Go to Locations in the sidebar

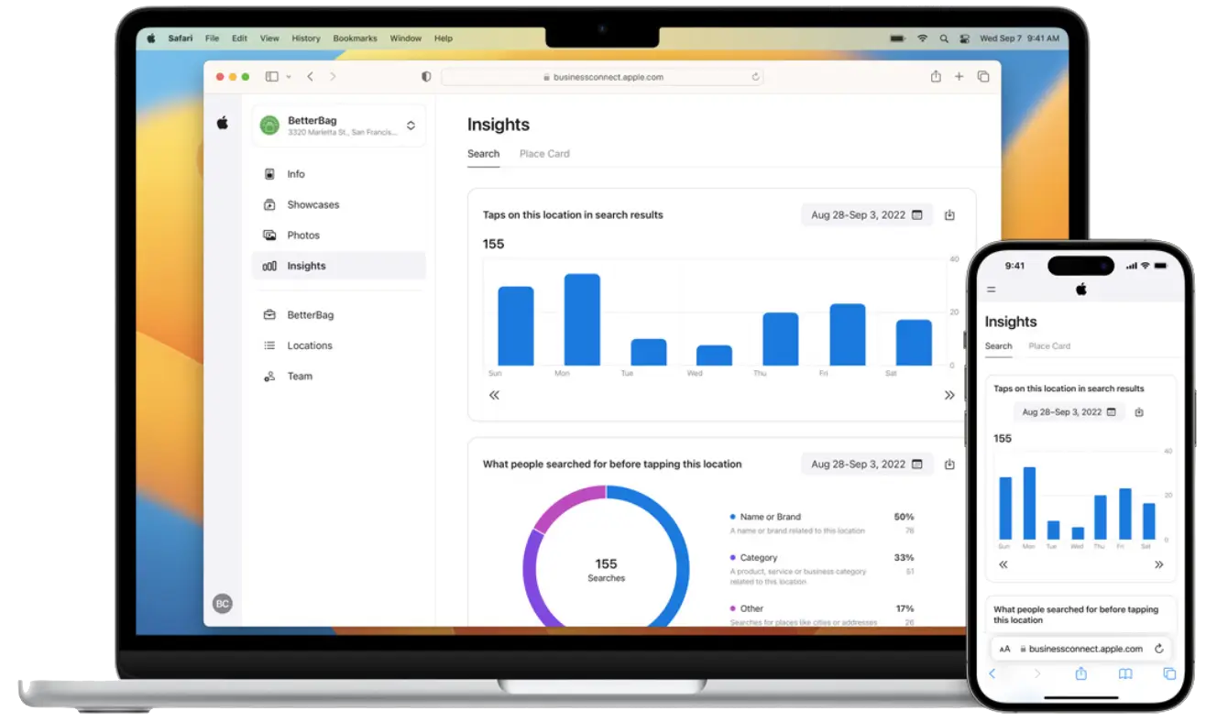click(x=309, y=345)
